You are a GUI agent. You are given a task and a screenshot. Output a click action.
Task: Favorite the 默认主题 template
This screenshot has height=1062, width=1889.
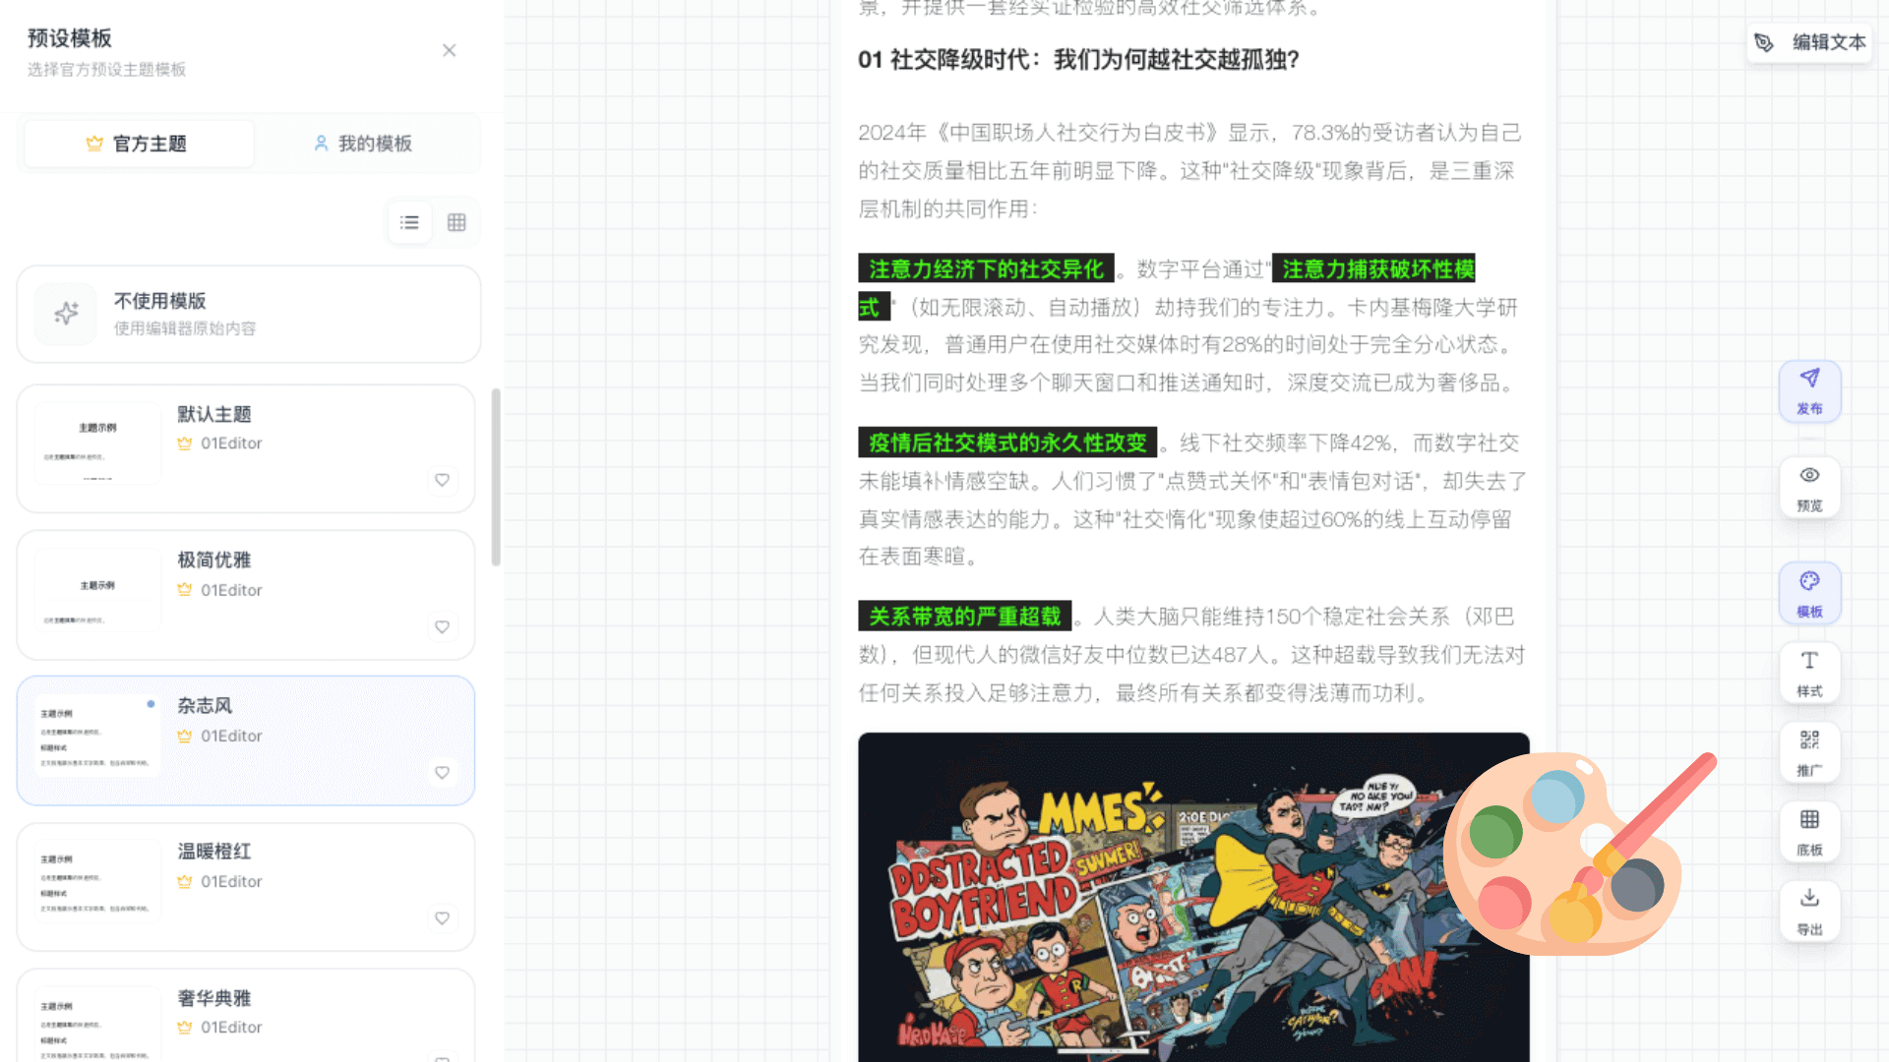click(x=442, y=481)
